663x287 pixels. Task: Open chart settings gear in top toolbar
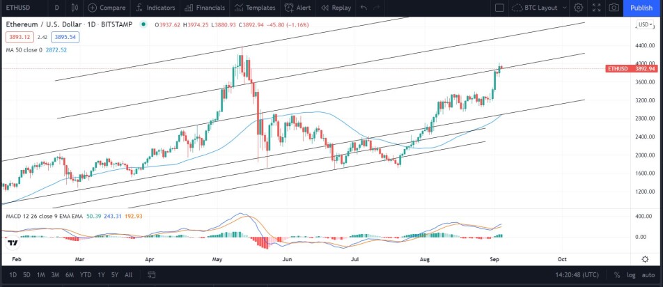pos(579,8)
